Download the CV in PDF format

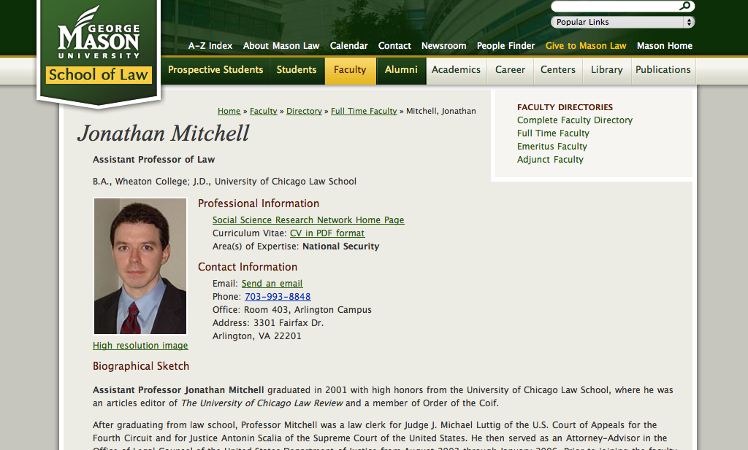(327, 233)
